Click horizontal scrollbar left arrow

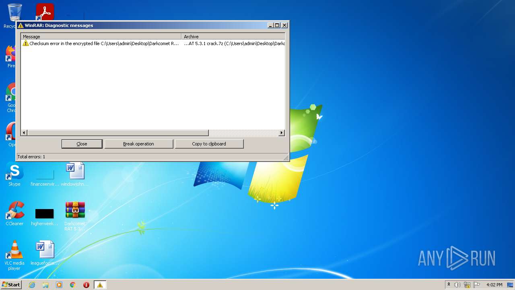click(24, 133)
